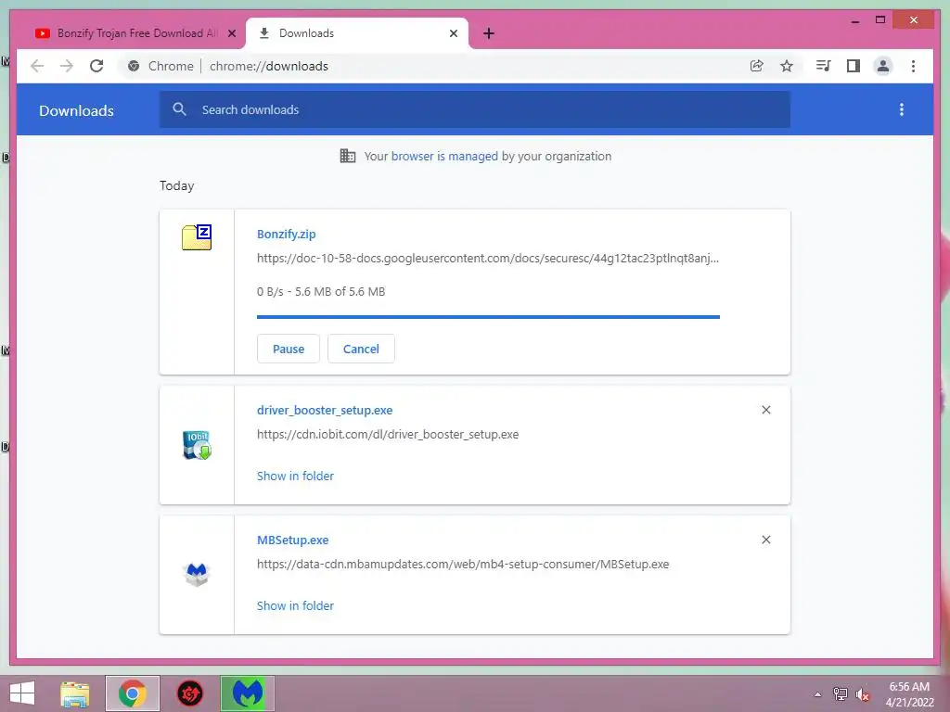Image resolution: width=950 pixels, height=712 pixels.
Task: Open the media controls icon
Action: click(x=823, y=66)
